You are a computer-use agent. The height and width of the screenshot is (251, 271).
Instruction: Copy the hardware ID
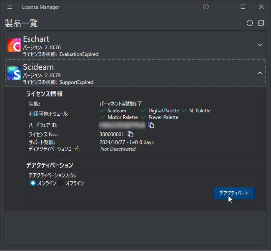tap(151, 125)
